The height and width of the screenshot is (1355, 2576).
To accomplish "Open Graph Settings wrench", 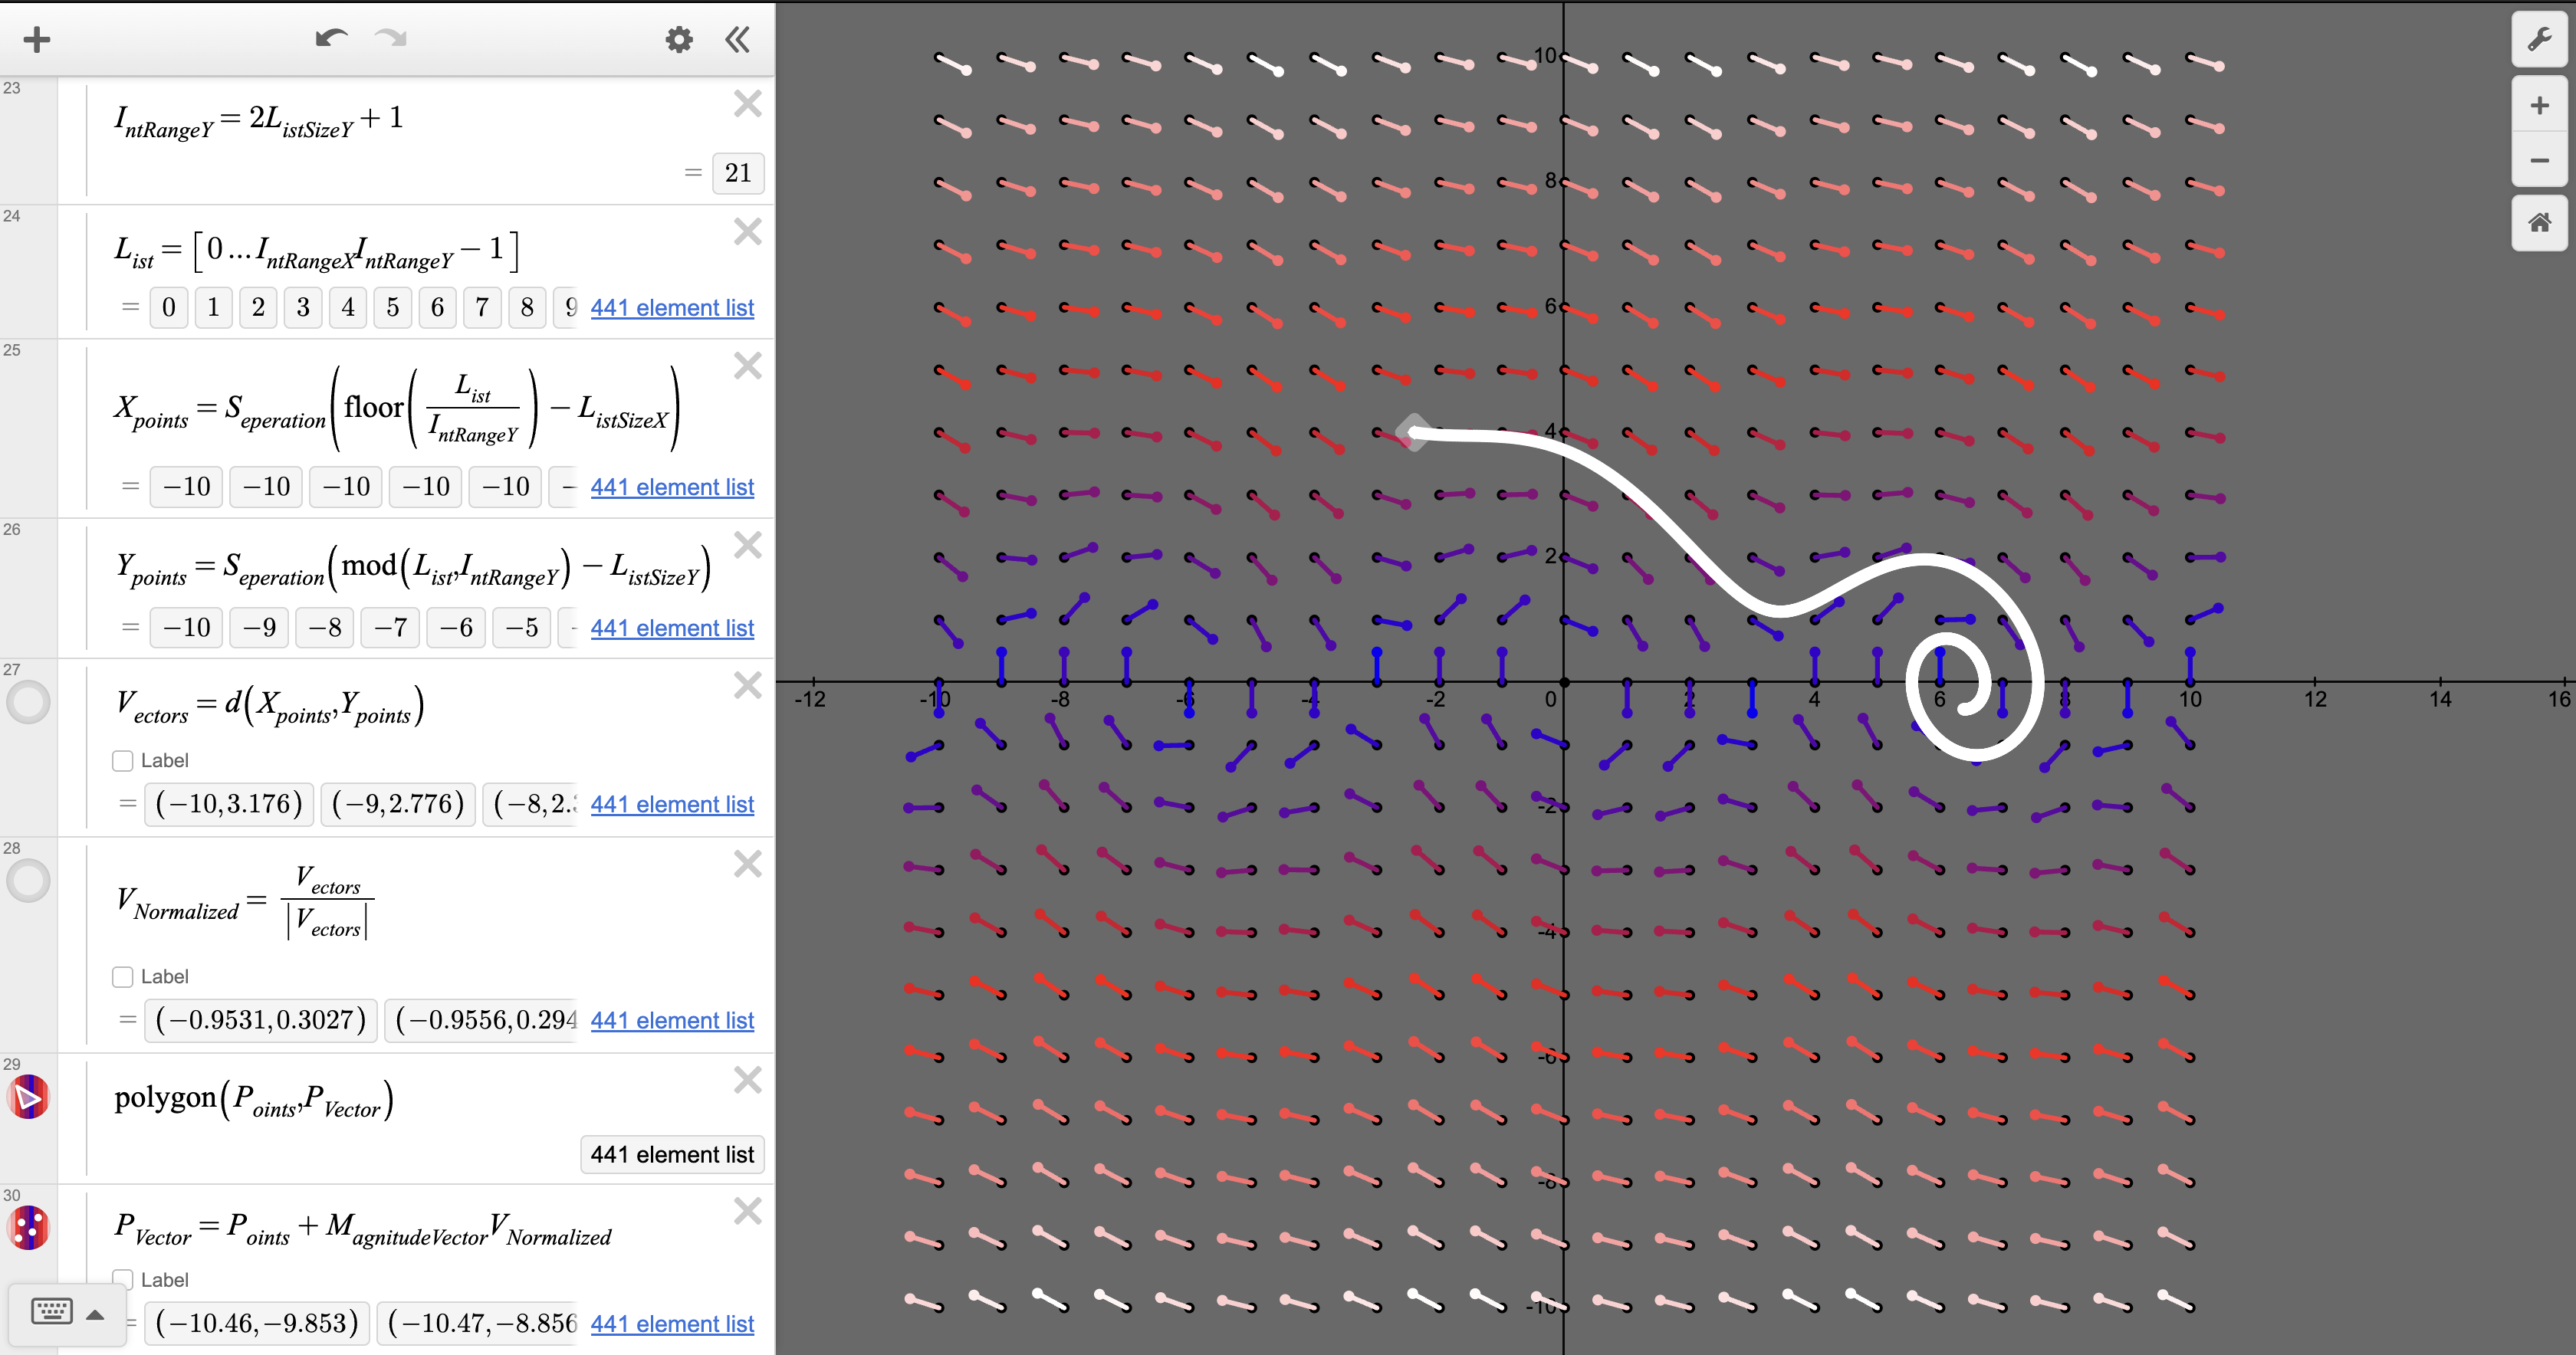I will pos(2539,41).
